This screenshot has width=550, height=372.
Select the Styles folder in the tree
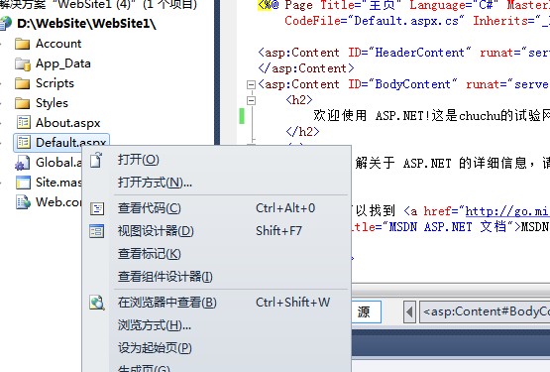click(52, 103)
